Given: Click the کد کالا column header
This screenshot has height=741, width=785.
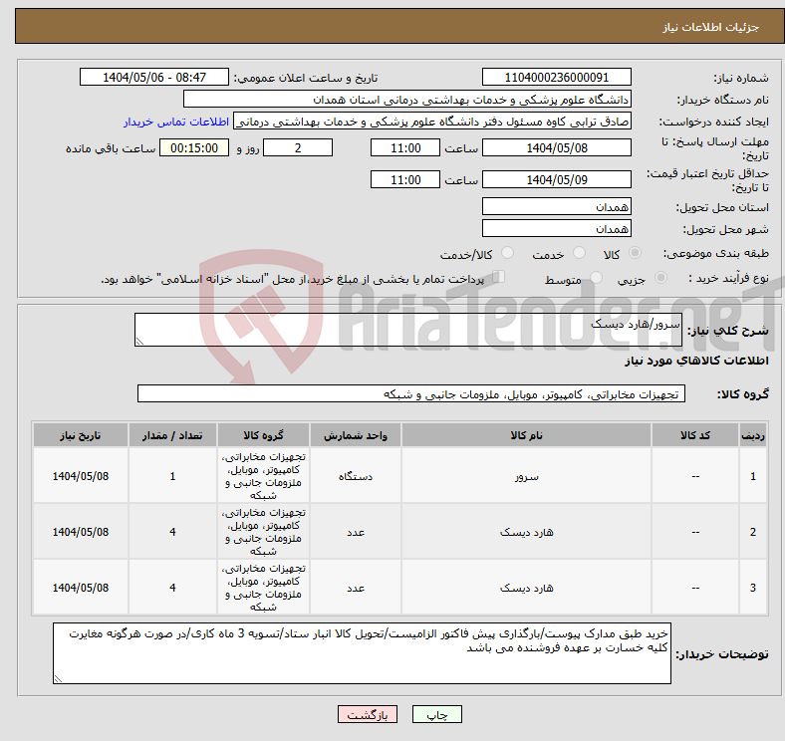Looking at the screenshot, I should point(695,435).
